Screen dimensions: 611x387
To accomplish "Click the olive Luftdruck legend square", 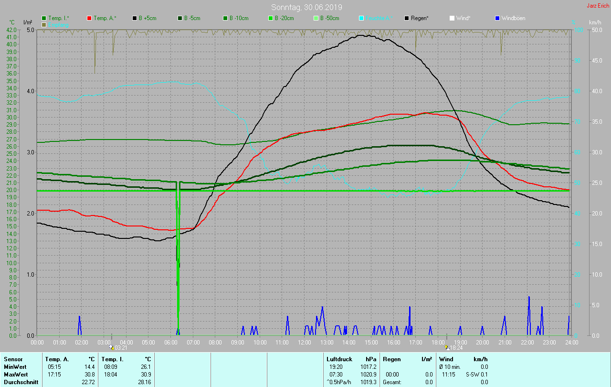I will pos(44,24).
